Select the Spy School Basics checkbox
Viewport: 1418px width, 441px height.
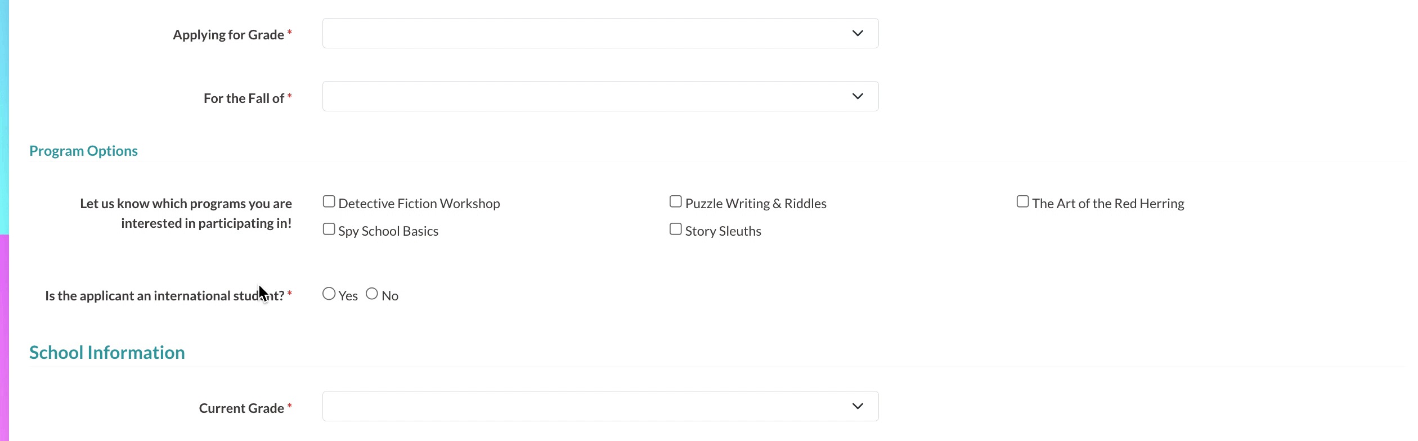tap(329, 229)
